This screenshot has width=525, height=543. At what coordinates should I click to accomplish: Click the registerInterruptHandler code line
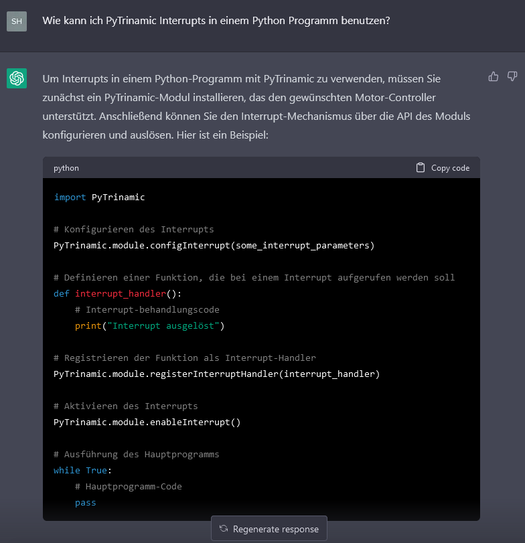pos(216,374)
